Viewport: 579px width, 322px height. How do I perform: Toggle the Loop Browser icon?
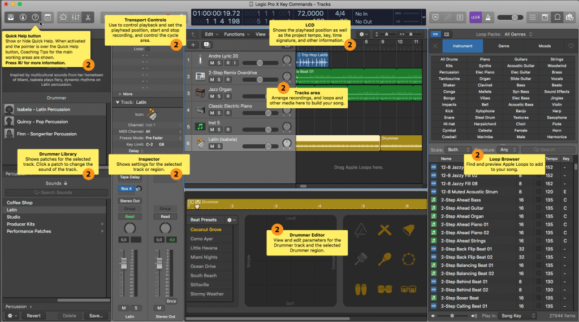(x=558, y=17)
